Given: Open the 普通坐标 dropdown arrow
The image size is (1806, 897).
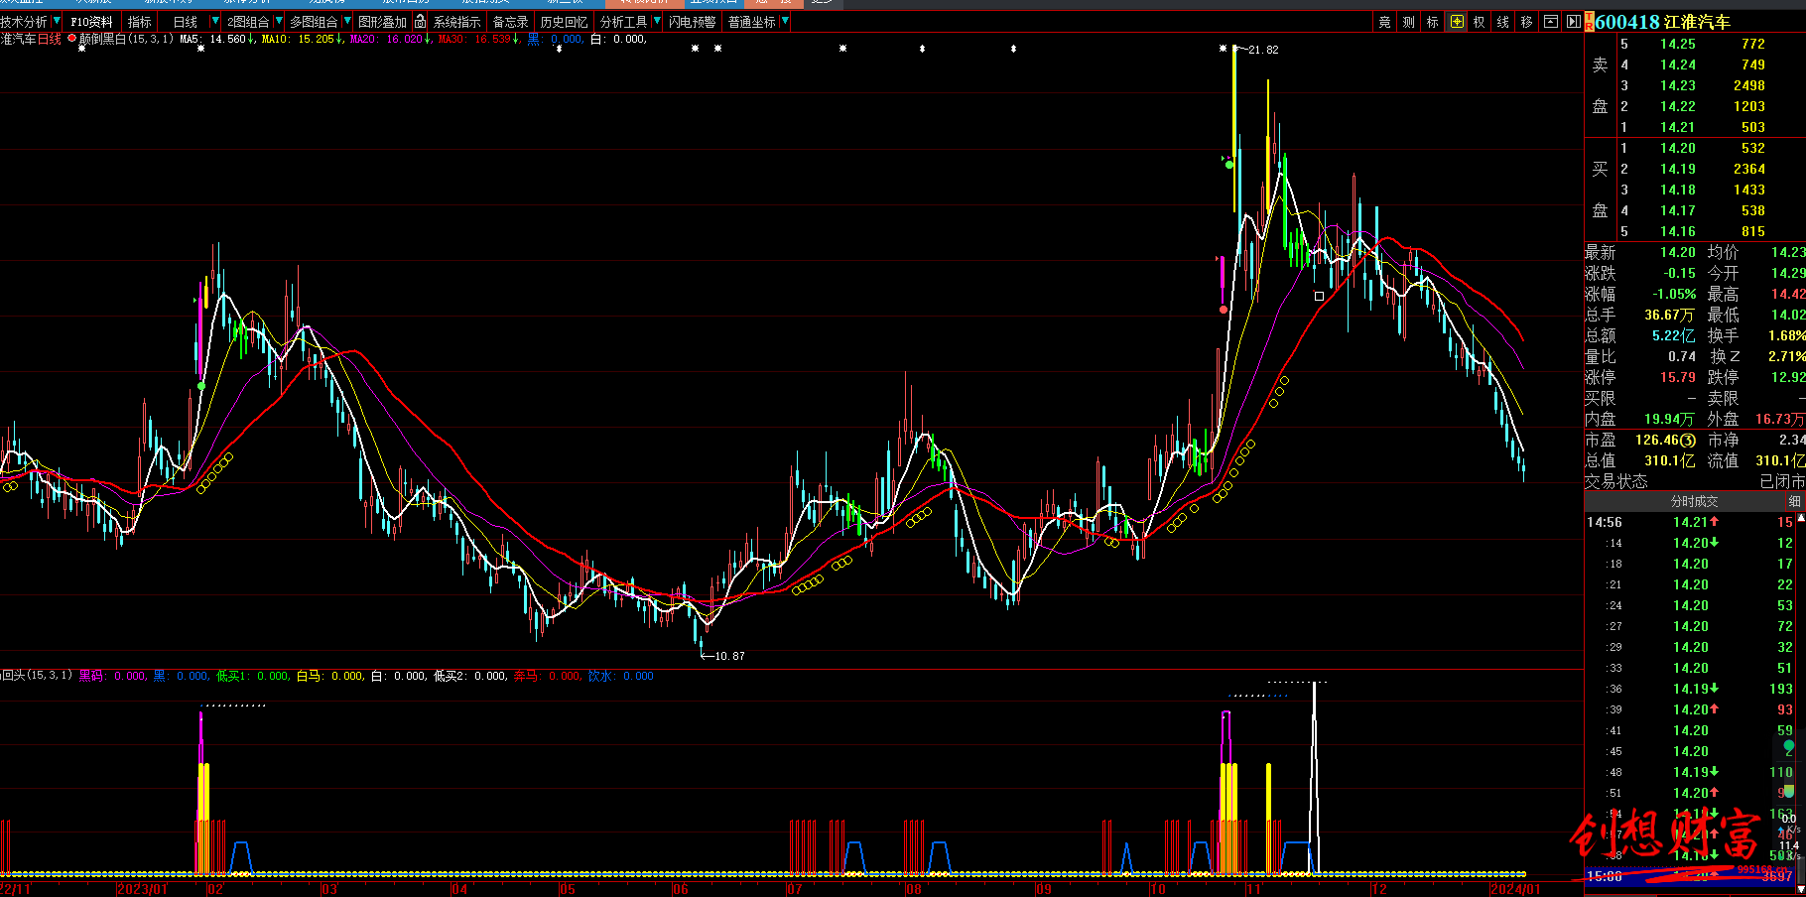Looking at the screenshot, I should [x=785, y=22].
